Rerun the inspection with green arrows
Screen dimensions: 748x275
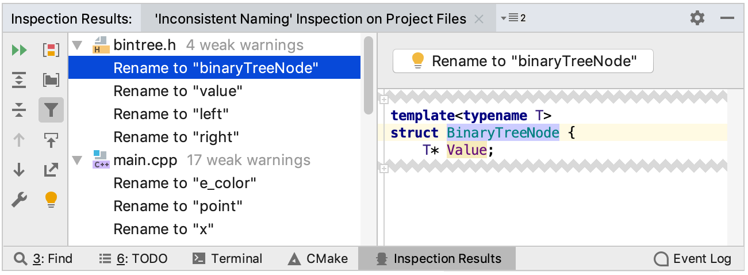click(20, 50)
